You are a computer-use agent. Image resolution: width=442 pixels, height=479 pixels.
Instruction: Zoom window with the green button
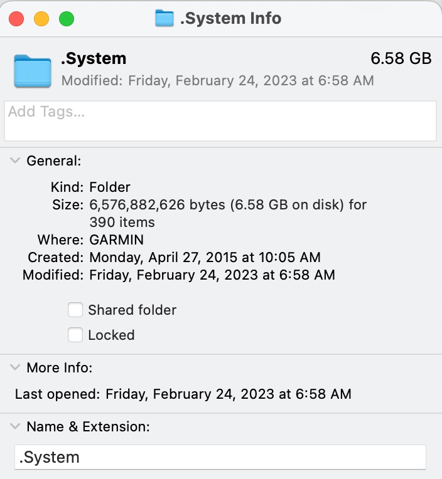pos(67,19)
